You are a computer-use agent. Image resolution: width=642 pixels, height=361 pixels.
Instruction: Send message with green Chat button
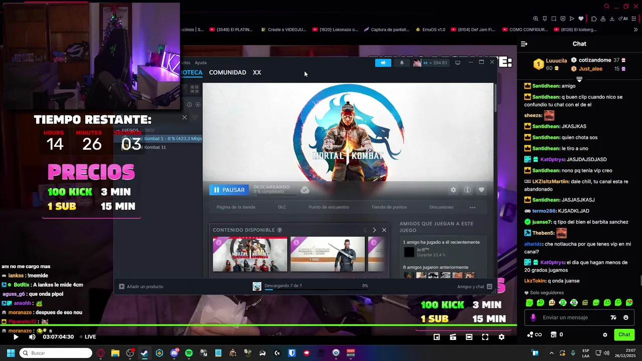624,334
